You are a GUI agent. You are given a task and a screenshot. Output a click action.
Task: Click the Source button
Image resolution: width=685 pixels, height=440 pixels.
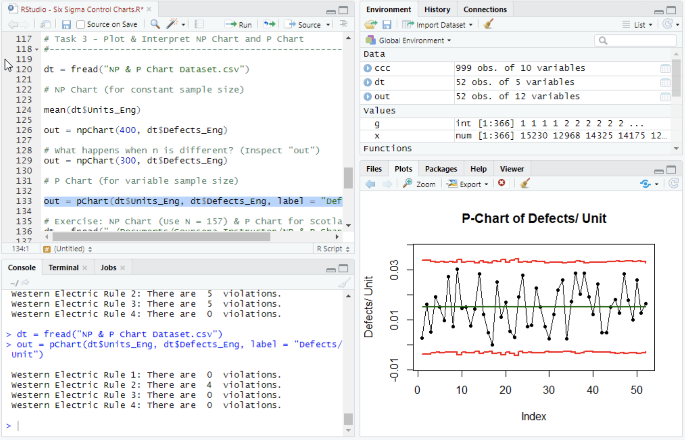pos(304,25)
